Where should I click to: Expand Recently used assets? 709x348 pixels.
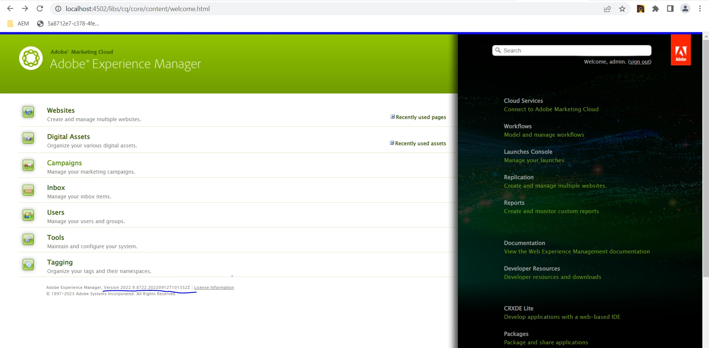418,143
